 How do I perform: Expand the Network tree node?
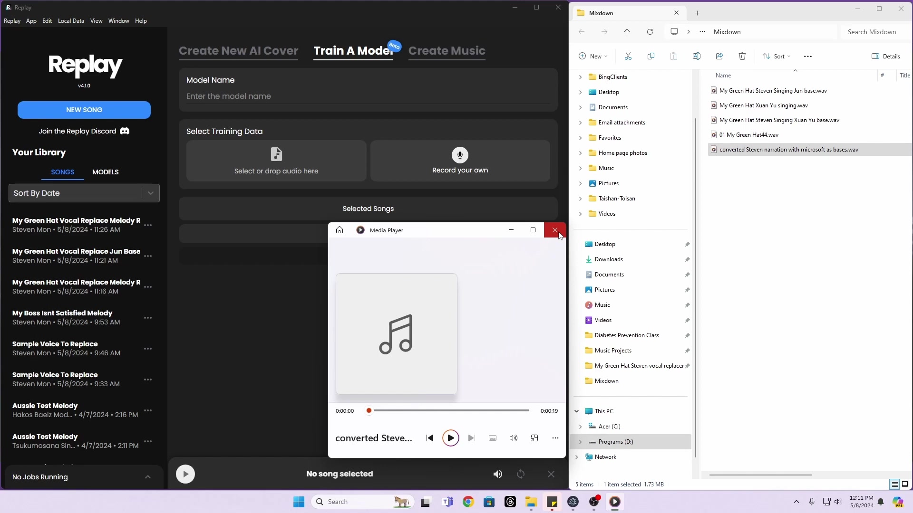pos(577,457)
